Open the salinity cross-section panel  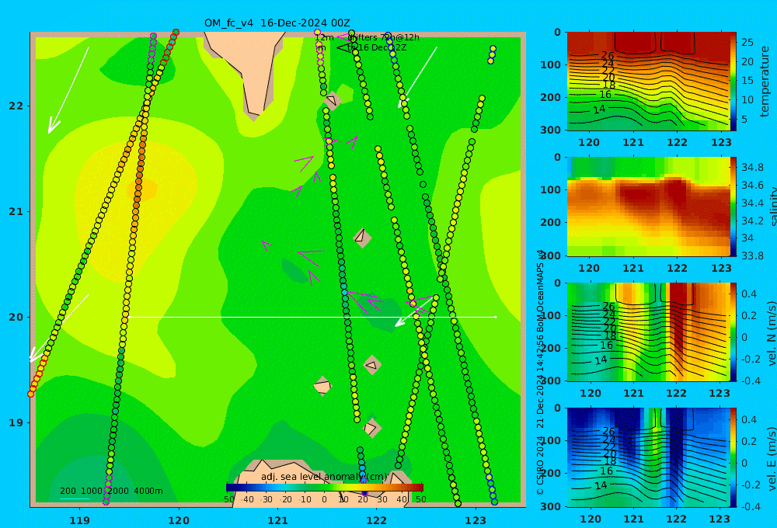(x=648, y=207)
